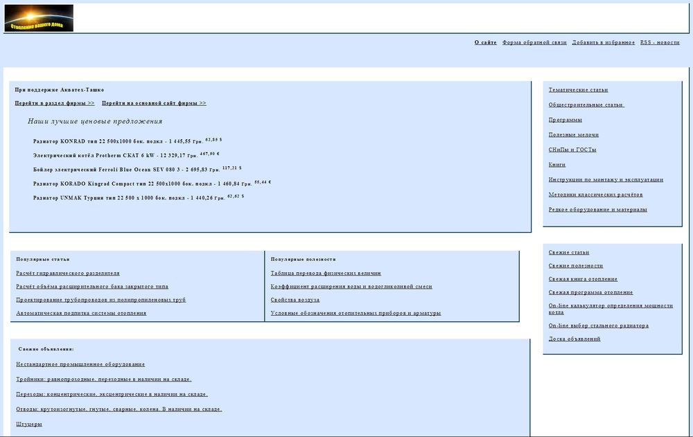Click 'Добавить в избранное' link
Image resolution: width=693 pixels, height=437 pixels.
pos(604,42)
